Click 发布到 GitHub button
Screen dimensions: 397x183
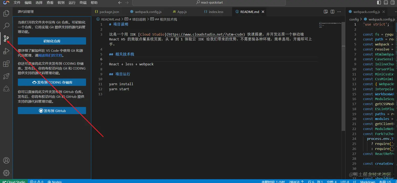52,111
